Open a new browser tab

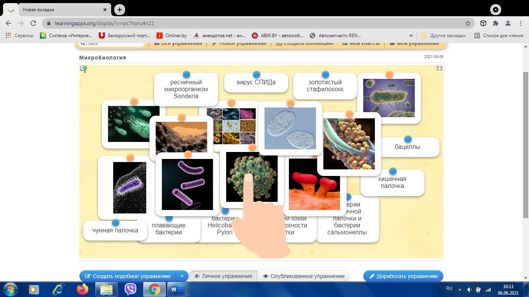click(120, 10)
